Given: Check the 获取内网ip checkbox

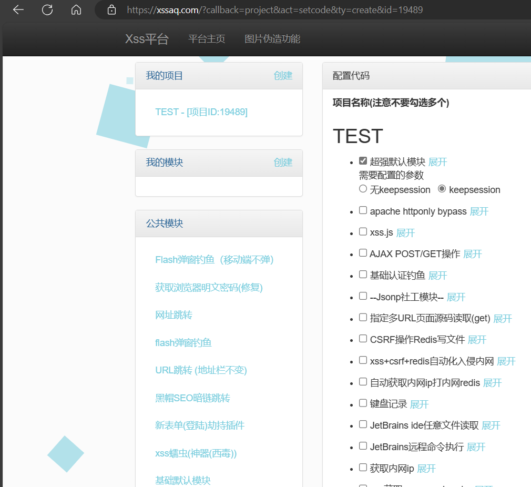Looking at the screenshot, I should (363, 468).
